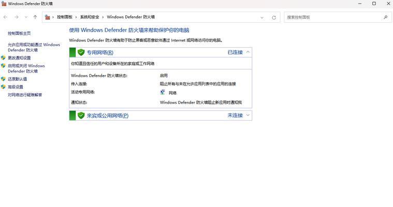Go back using the back arrow
Viewport: 393px width, 207px height.
(x=6, y=17)
